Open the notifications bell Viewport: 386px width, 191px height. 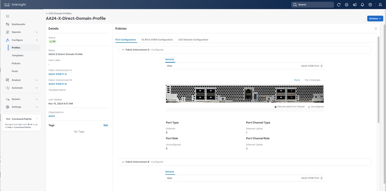click(x=362, y=5)
